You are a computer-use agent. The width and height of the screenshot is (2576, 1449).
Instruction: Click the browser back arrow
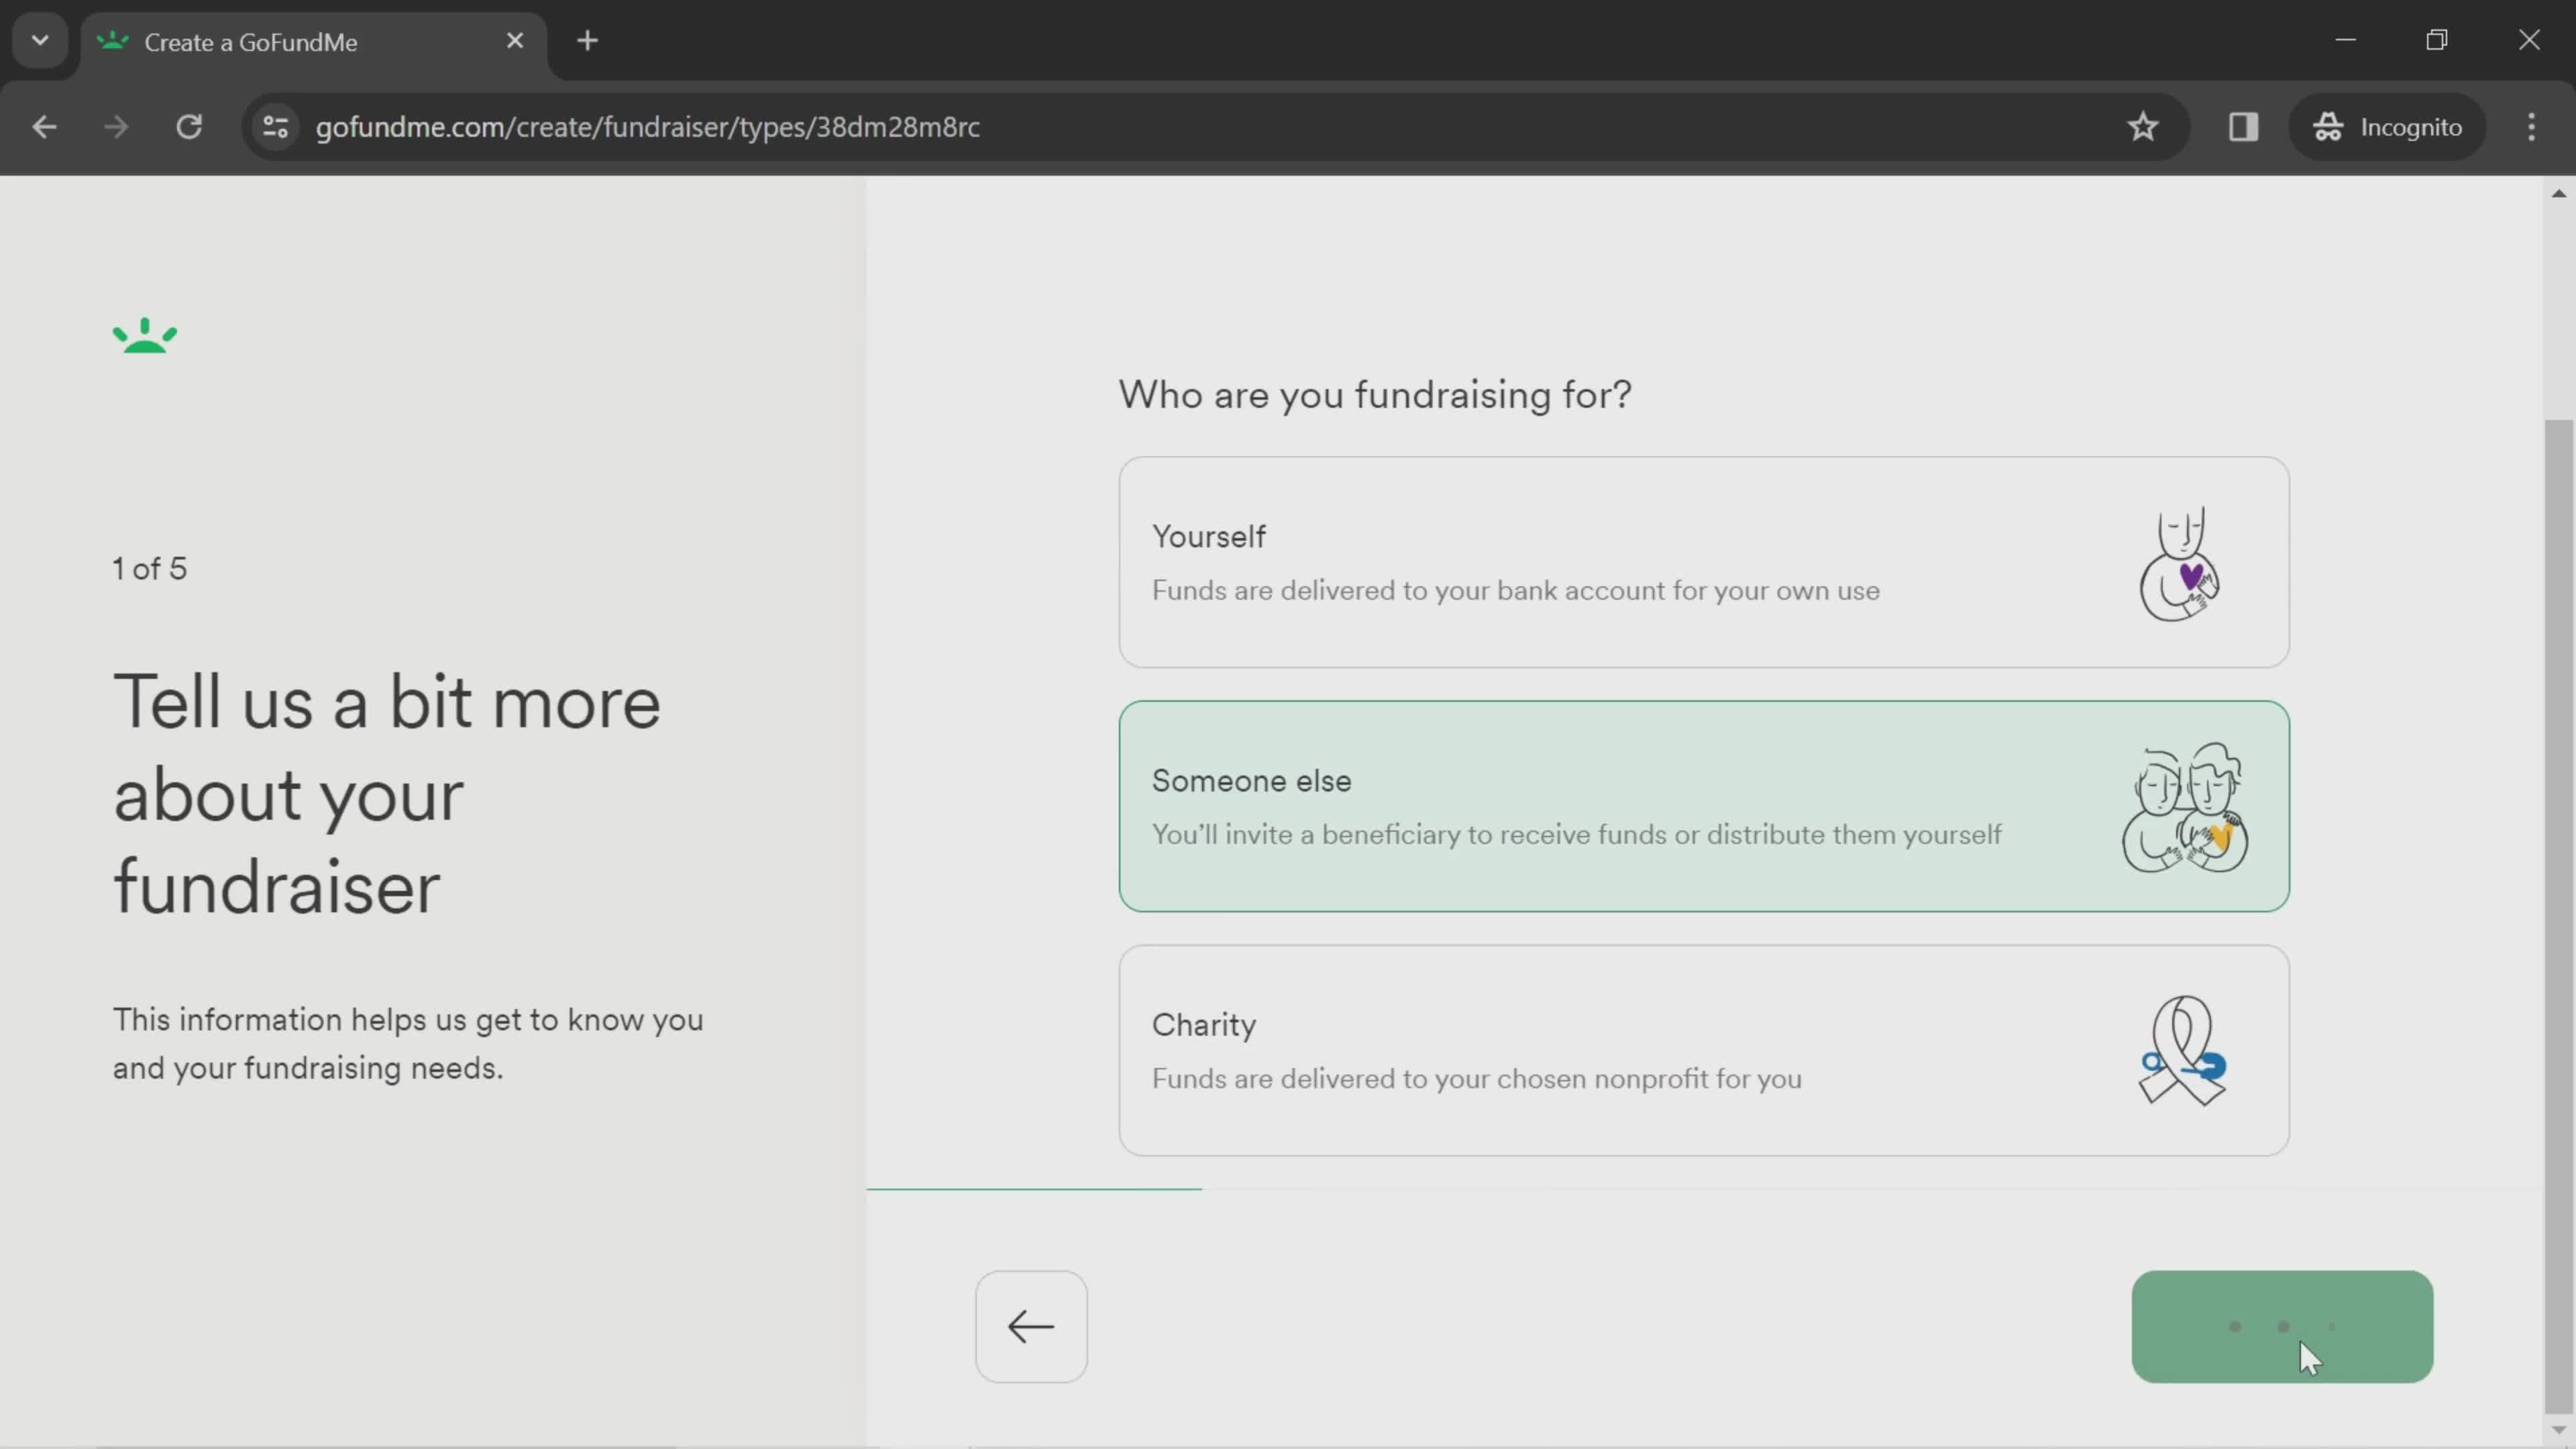point(44,127)
